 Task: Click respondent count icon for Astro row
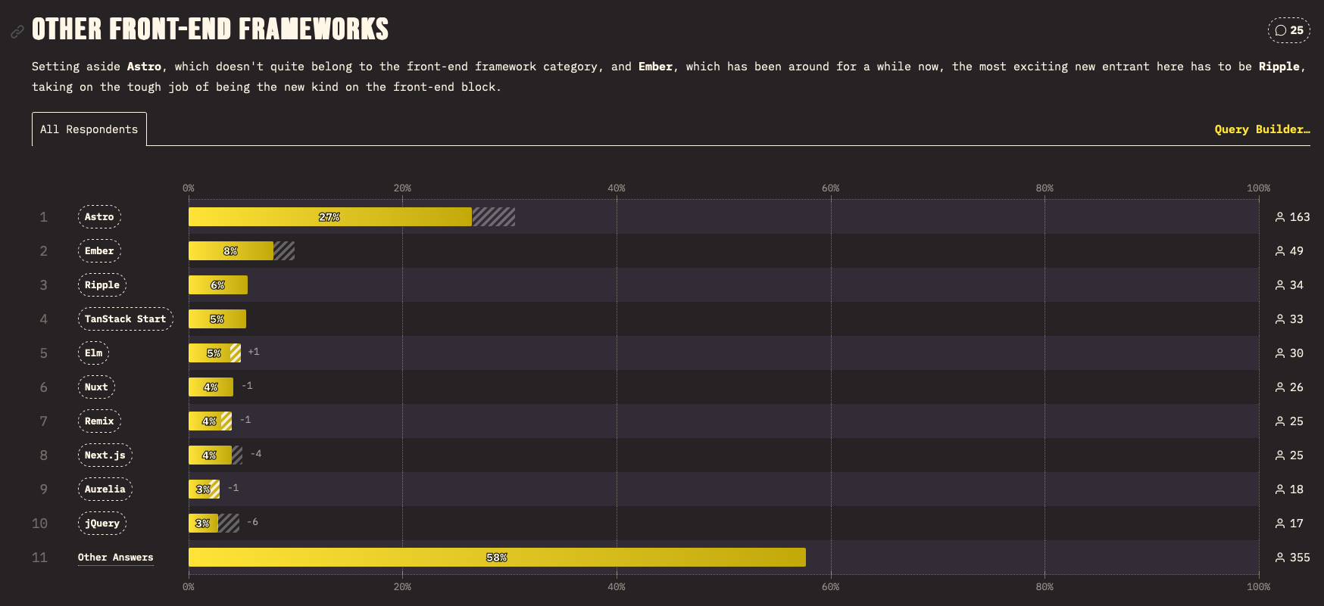[x=1280, y=217]
